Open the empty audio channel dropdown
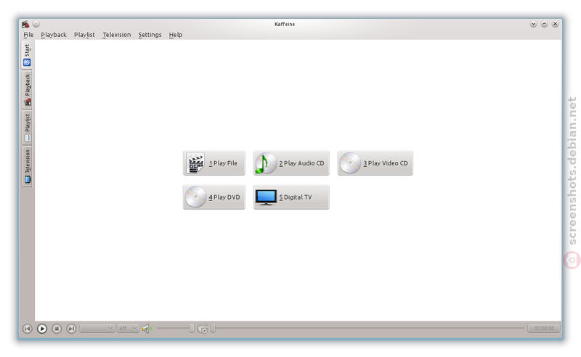 pos(97,329)
